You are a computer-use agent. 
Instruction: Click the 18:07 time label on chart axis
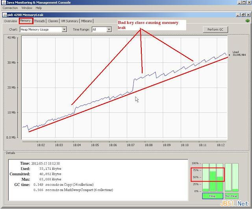tap(130, 145)
